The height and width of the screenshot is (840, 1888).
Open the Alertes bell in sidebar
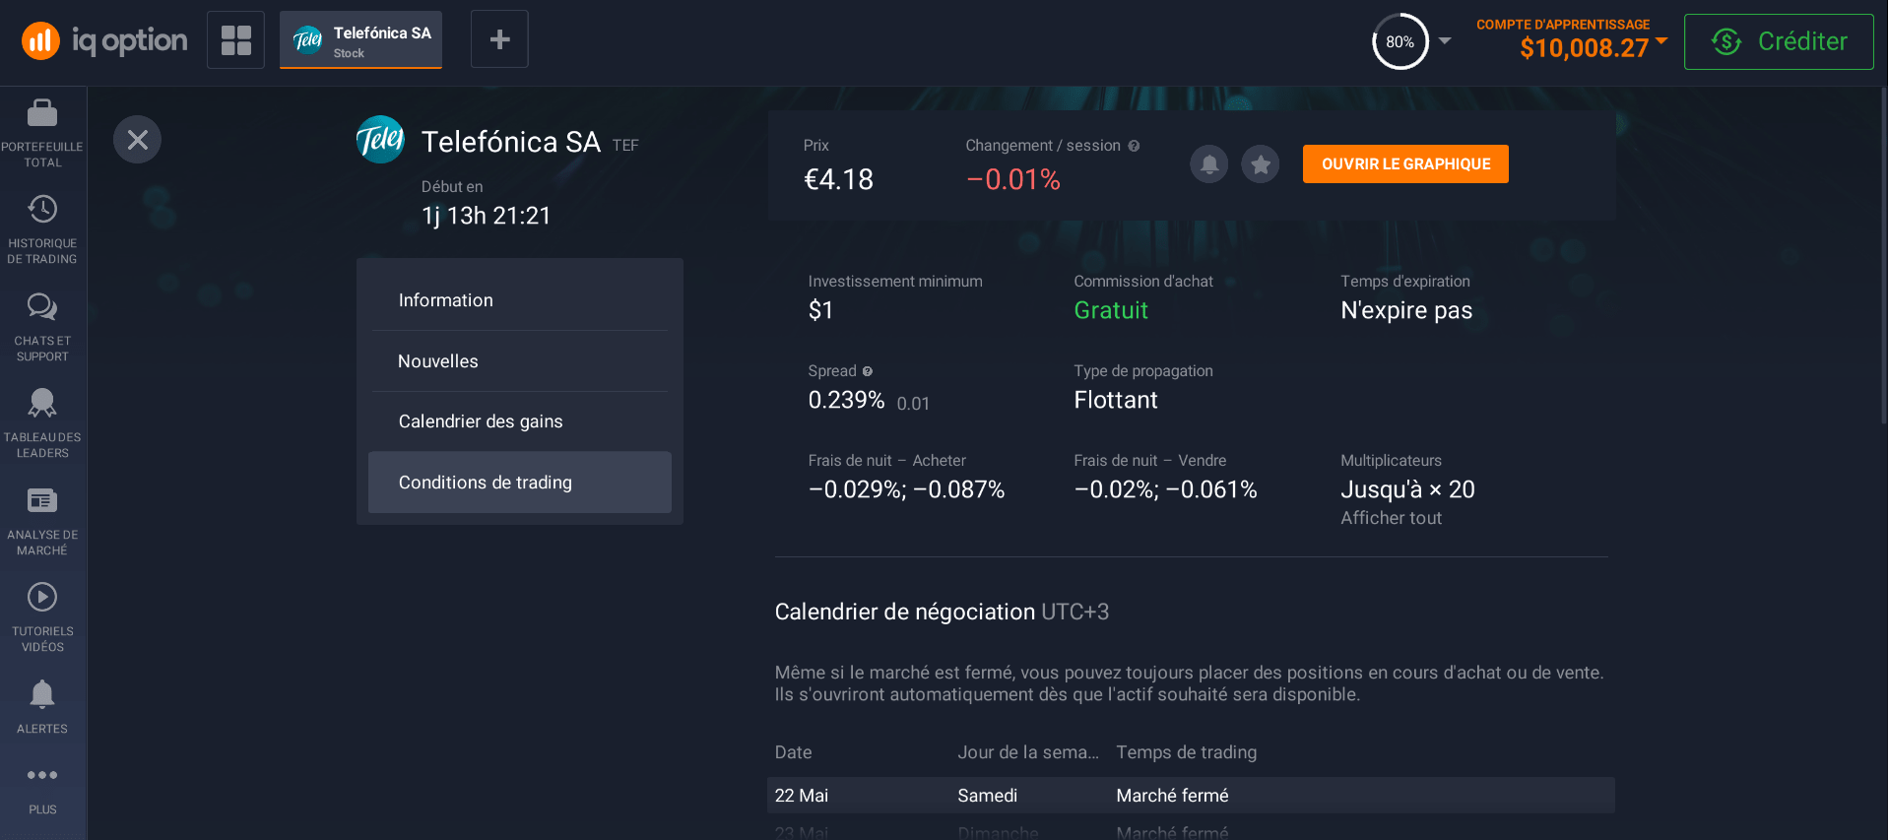tap(42, 706)
